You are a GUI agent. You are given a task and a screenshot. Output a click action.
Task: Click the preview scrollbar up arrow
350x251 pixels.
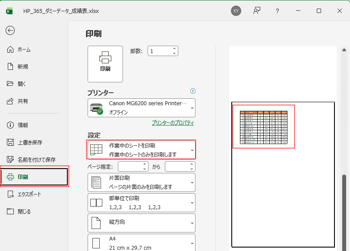pos(344,50)
